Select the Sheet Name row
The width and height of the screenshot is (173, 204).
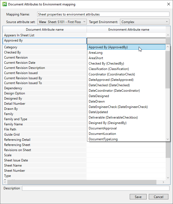pyautogui.click(x=45, y=165)
